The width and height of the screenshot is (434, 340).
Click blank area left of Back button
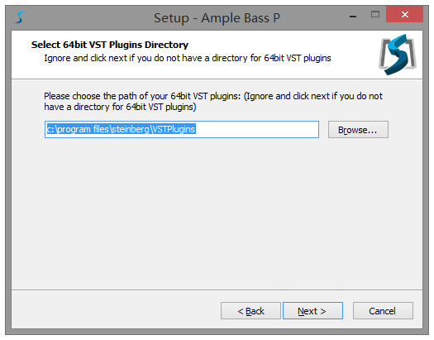[117, 311]
